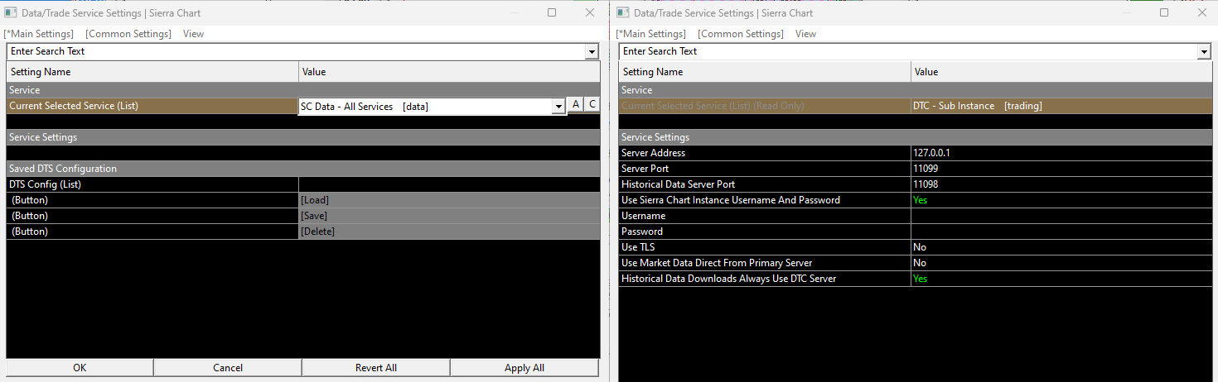Click the Setting Name column header in right window
The height and width of the screenshot is (382, 1218).
point(765,72)
